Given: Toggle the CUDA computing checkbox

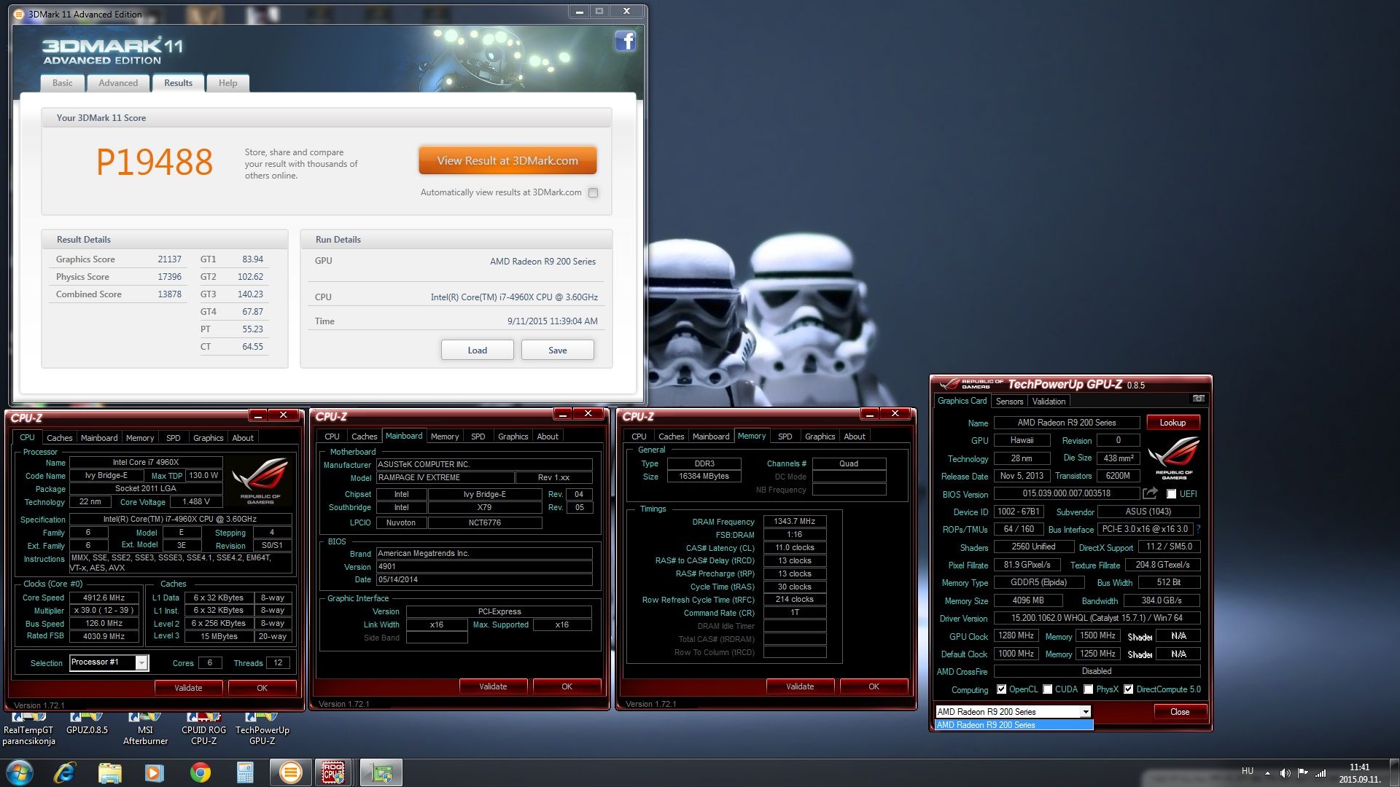Looking at the screenshot, I should (1048, 689).
